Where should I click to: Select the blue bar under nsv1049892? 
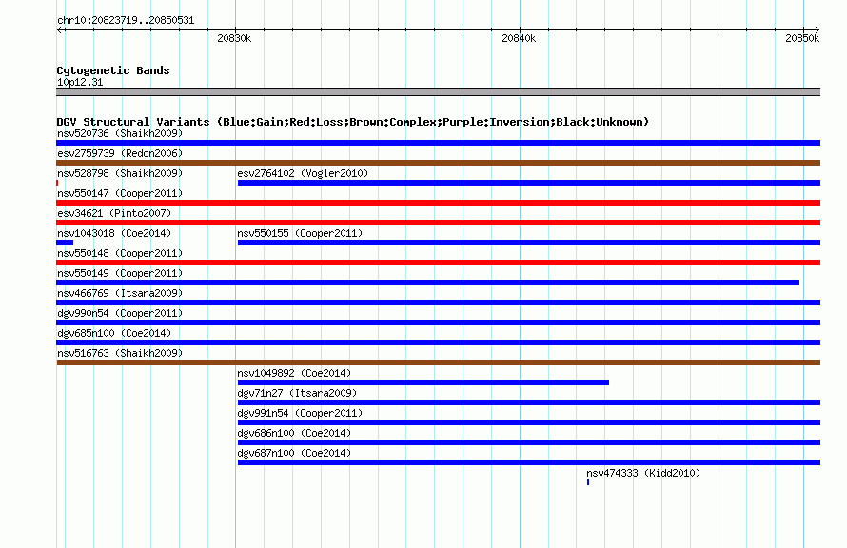[x=423, y=382]
